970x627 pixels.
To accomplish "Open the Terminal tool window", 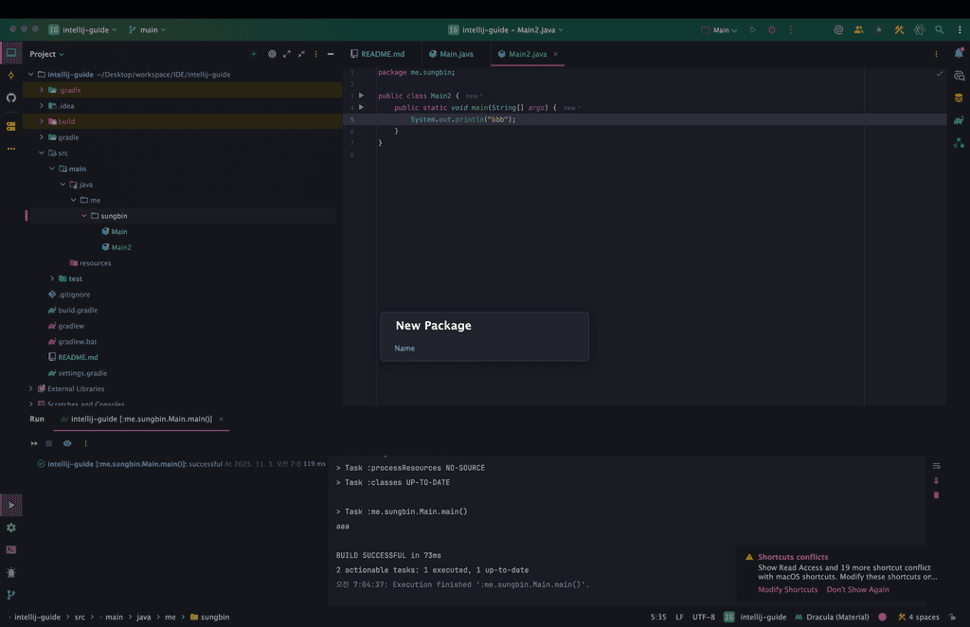I will (x=11, y=549).
